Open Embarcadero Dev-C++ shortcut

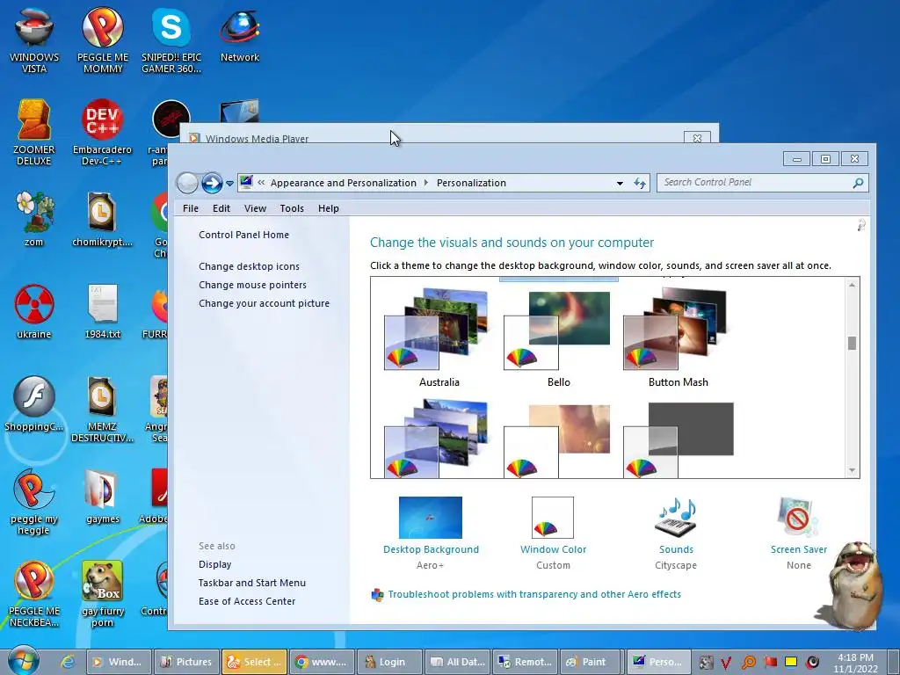pos(102,132)
